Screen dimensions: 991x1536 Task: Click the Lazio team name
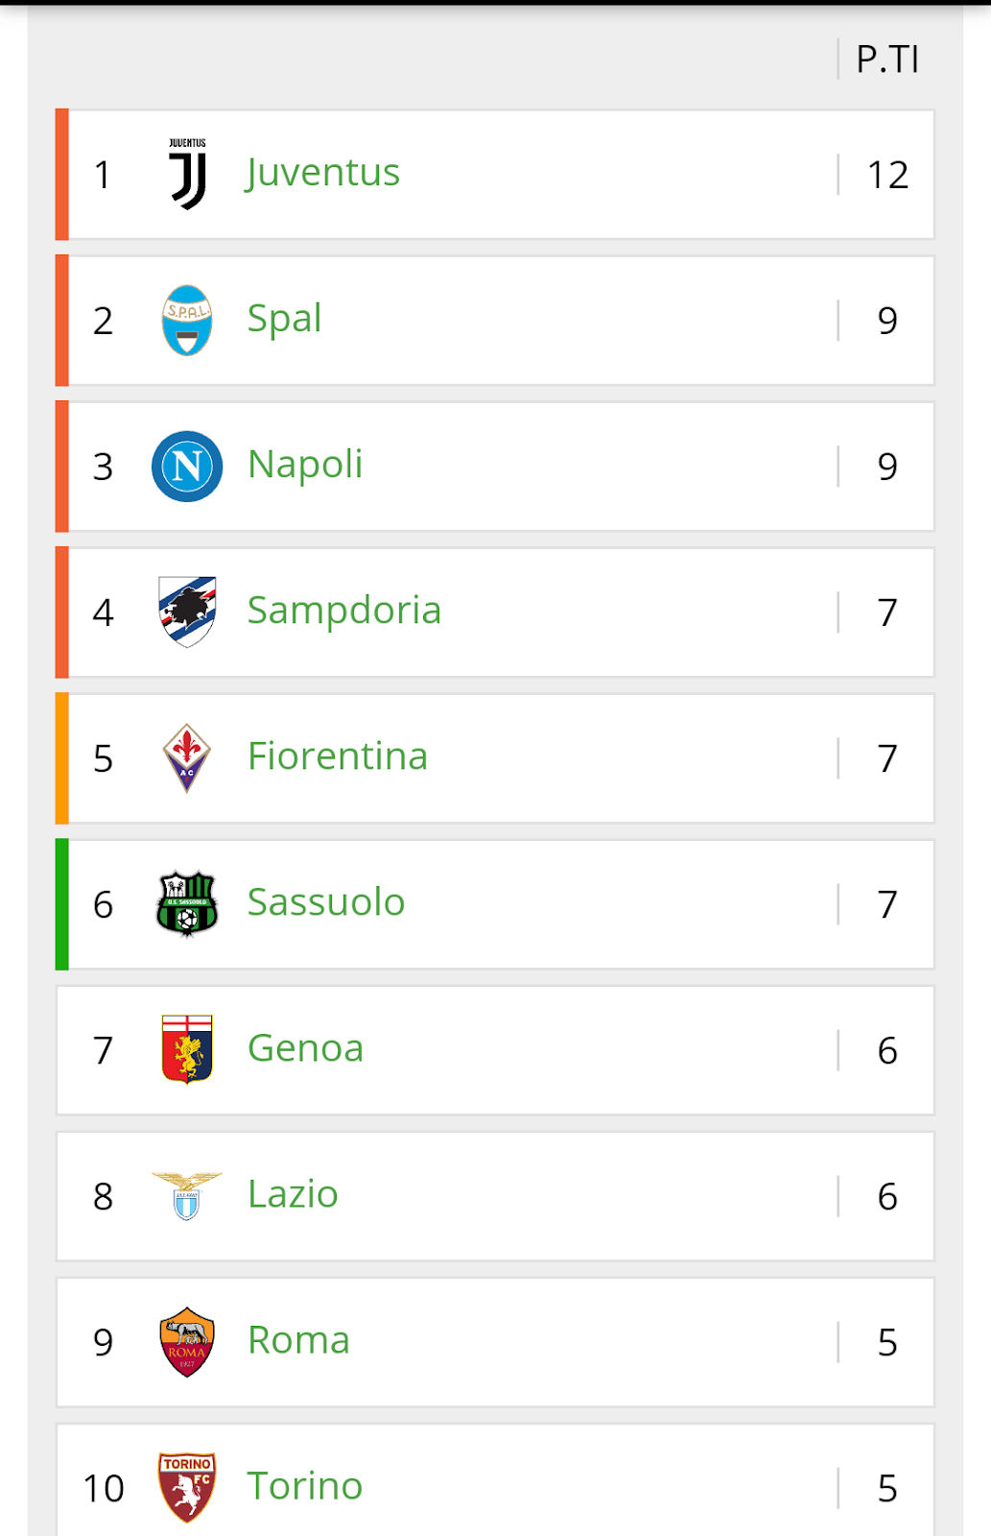(293, 1194)
